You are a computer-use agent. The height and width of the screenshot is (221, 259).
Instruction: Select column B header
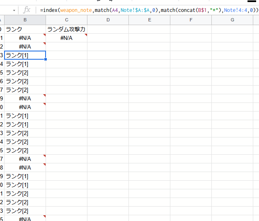(x=25, y=20)
